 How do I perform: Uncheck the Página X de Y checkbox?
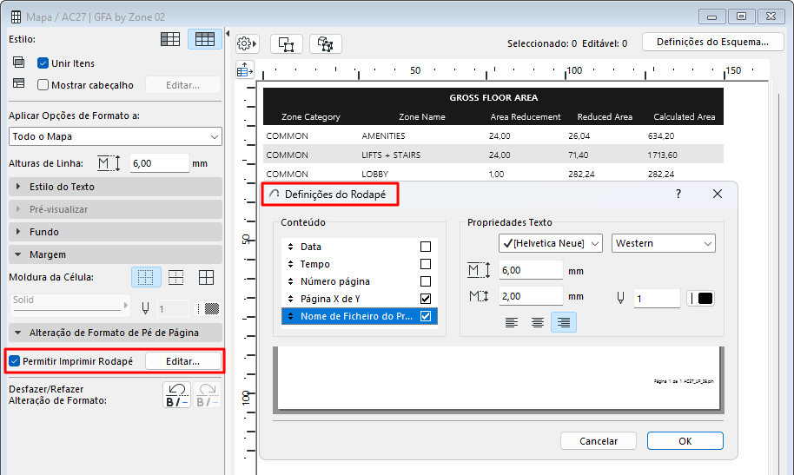[426, 298]
